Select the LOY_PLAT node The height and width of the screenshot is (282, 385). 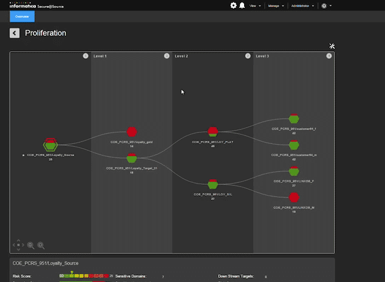coord(213,132)
